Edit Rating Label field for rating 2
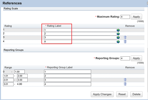 pos(80,34)
